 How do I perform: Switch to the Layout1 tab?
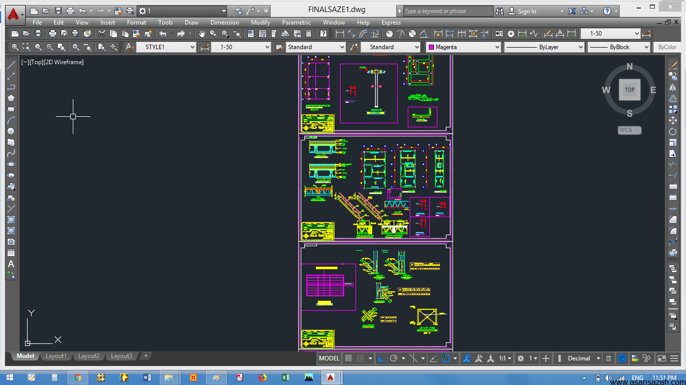pos(56,356)
